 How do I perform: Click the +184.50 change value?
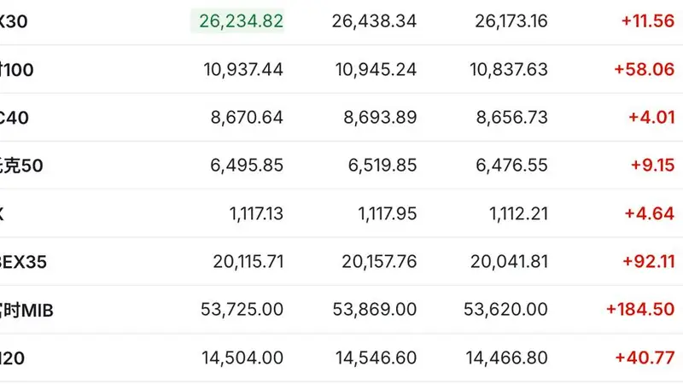coord(640,309)
